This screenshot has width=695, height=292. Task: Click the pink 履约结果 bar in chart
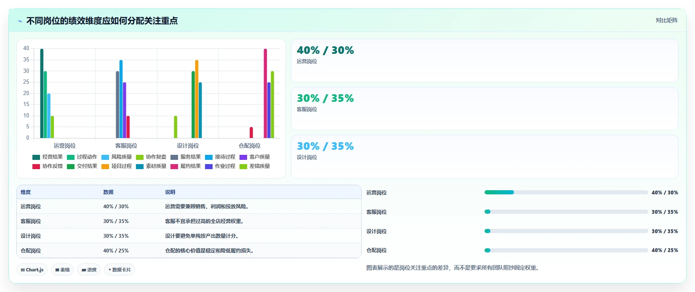point(265,93)
